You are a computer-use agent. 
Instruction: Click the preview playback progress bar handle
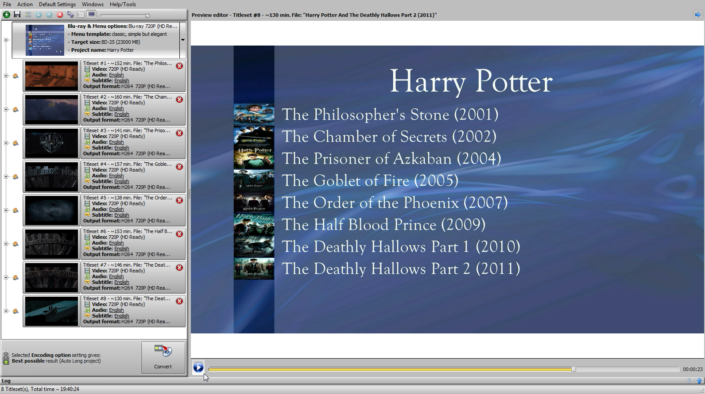tap(573, 369)
